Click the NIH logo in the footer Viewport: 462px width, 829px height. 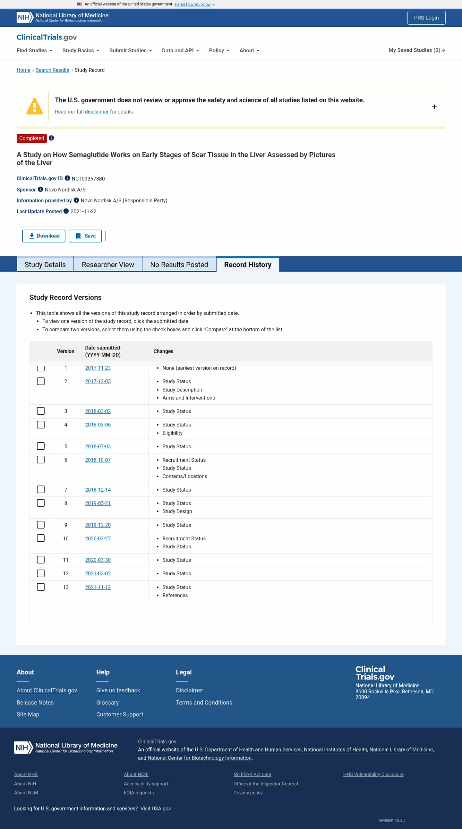66,747
